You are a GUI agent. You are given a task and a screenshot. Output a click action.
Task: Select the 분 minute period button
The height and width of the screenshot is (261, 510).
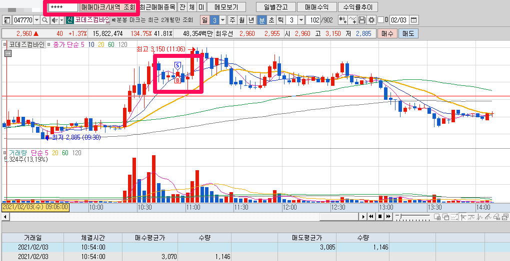tap(261, 20)
